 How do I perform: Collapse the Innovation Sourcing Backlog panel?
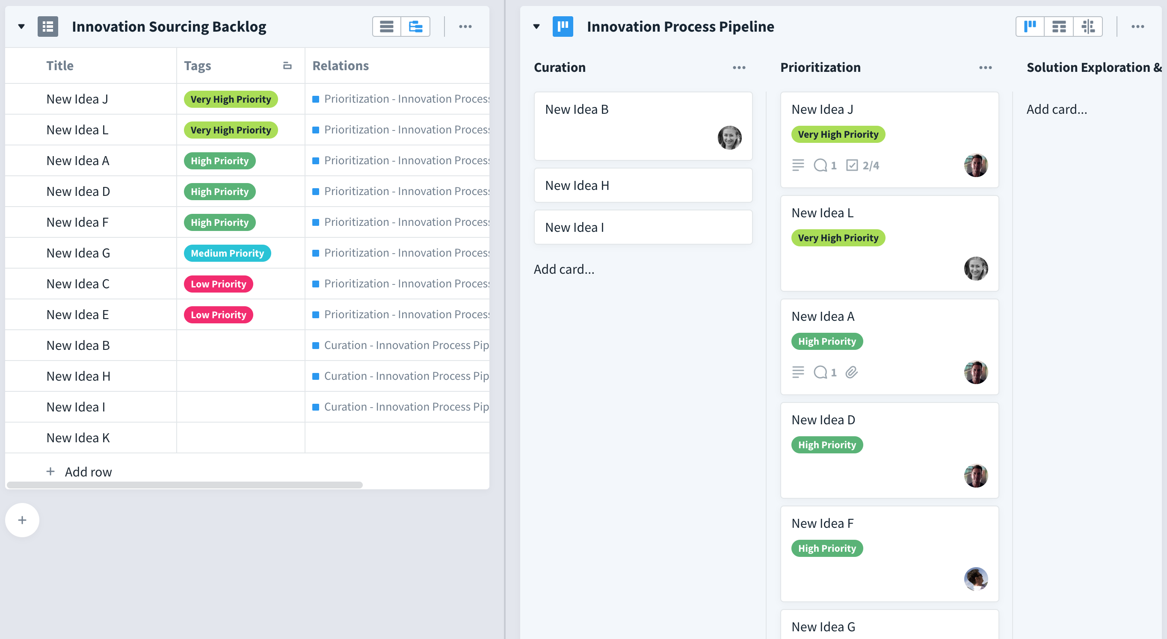tap(21, 27)
